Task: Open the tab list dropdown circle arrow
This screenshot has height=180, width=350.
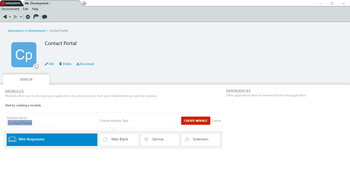Action: coord(84,3)
